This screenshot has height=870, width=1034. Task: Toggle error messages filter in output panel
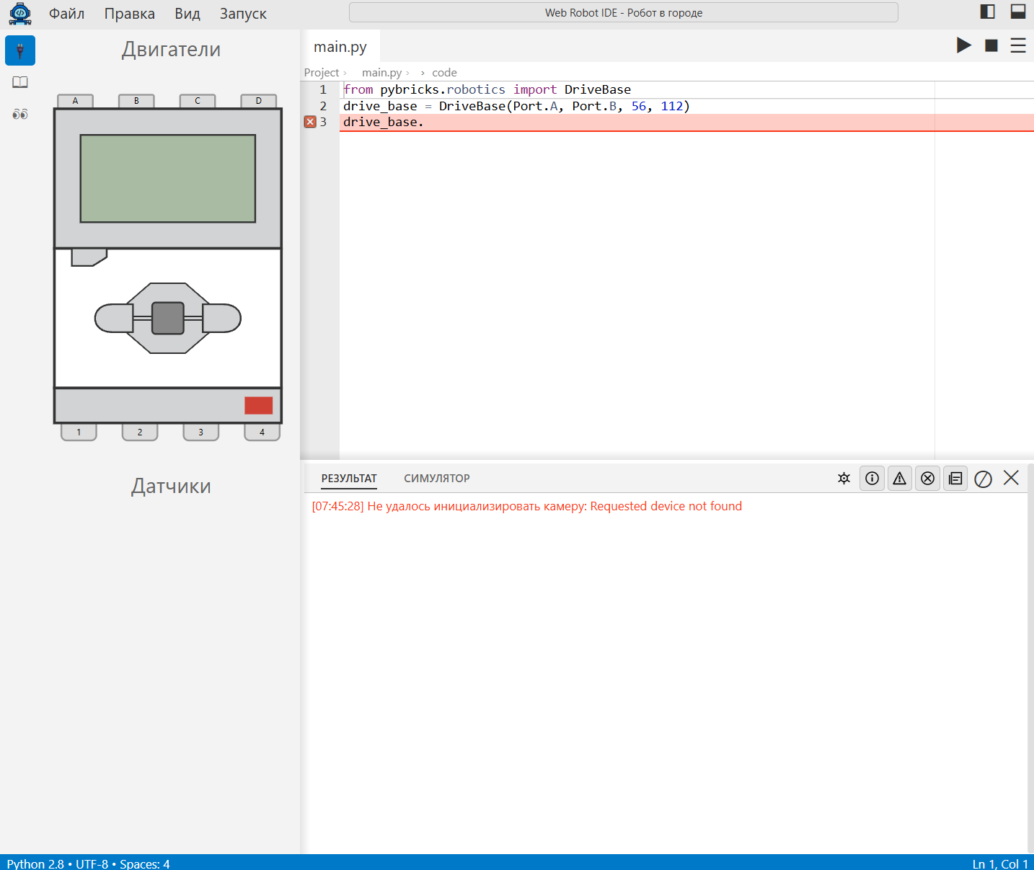pos(928,478)
